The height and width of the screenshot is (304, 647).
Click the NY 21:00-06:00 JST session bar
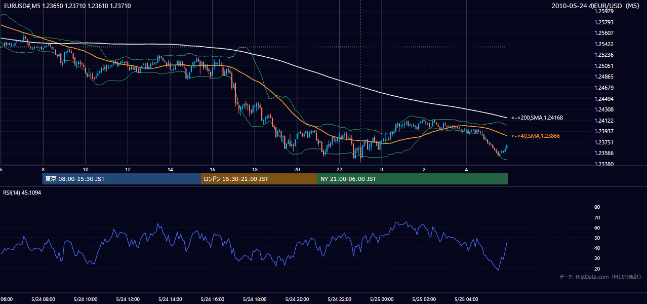413,179
